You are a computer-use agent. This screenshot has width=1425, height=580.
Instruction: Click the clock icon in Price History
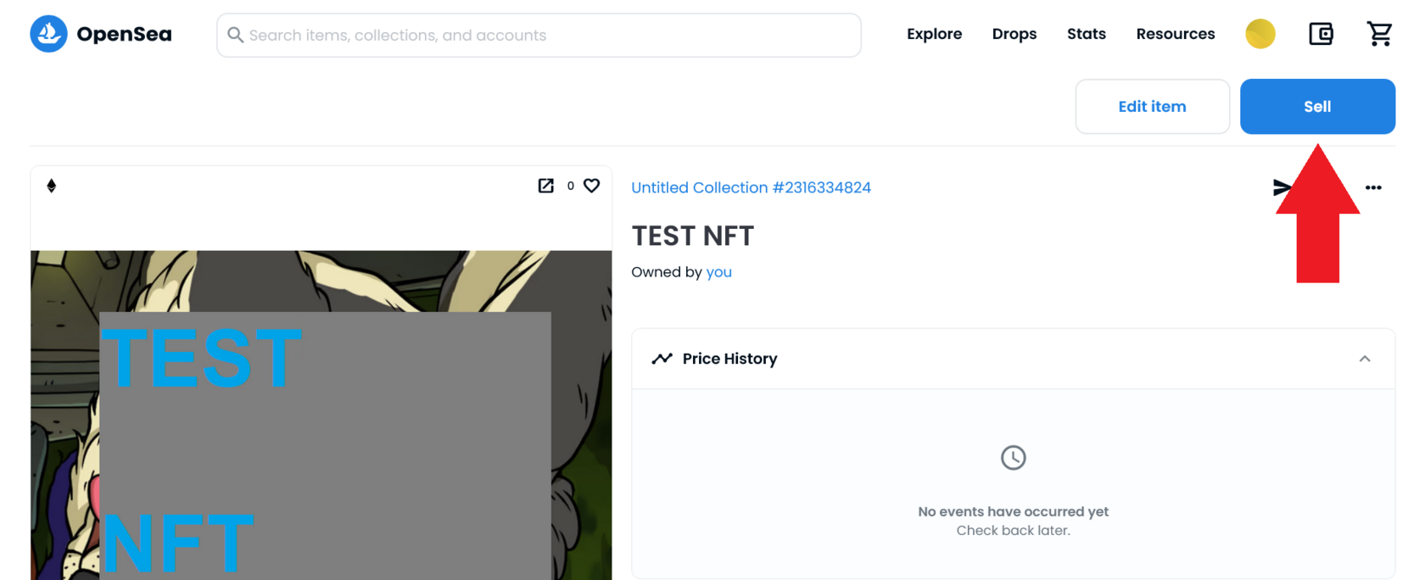(x=1013, y=458)
